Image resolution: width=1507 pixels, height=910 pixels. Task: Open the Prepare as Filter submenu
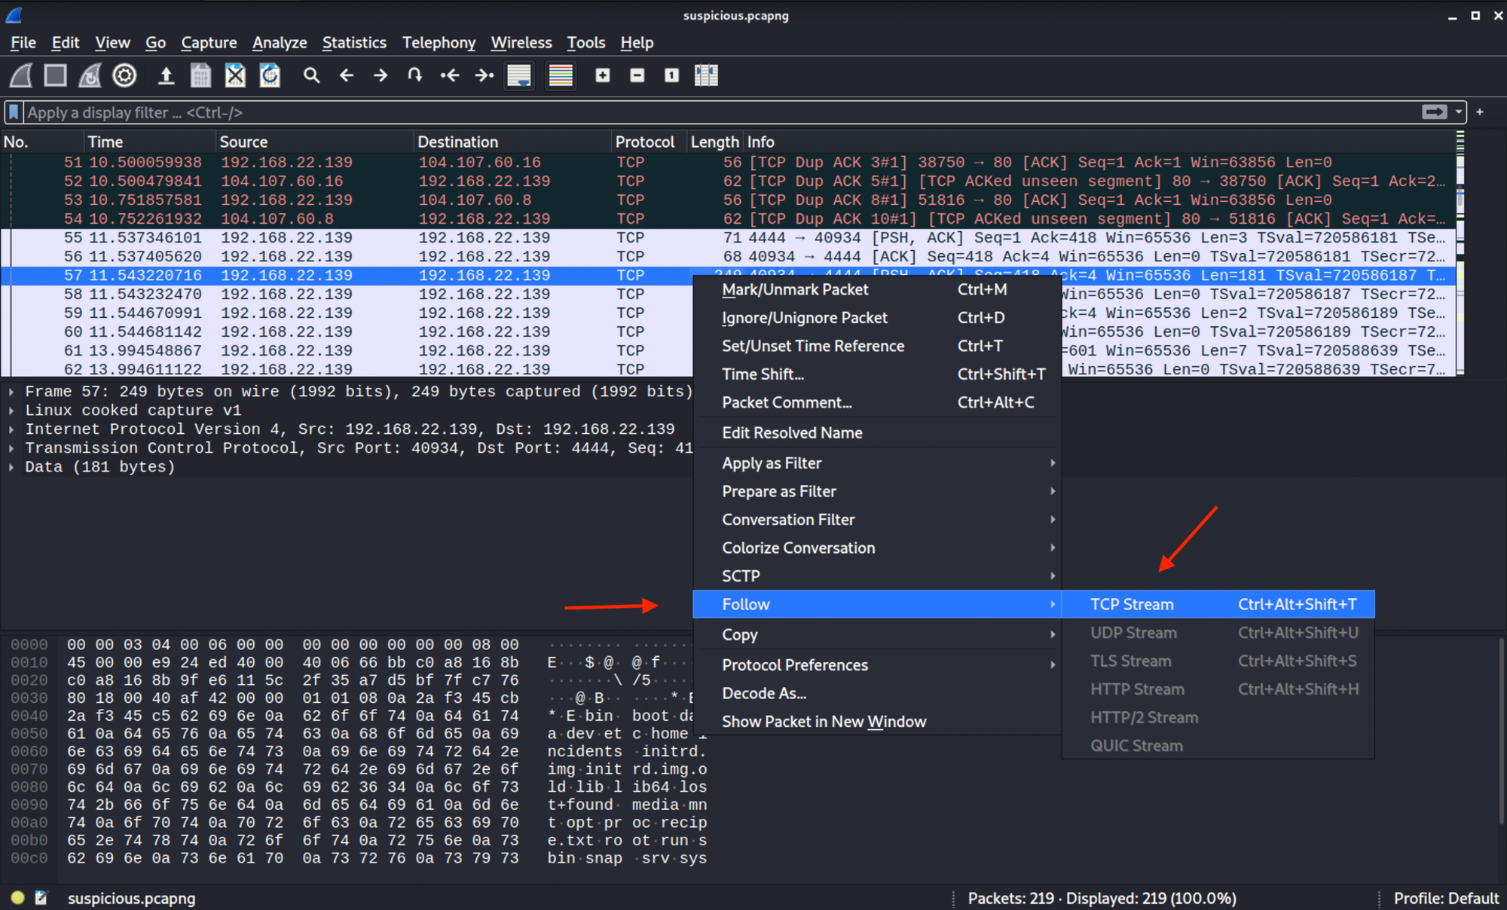point(877,491)
